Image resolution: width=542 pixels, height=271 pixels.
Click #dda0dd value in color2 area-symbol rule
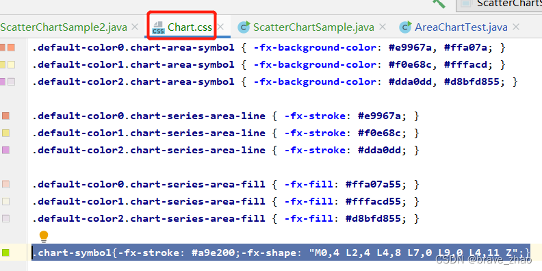(411, 82)
